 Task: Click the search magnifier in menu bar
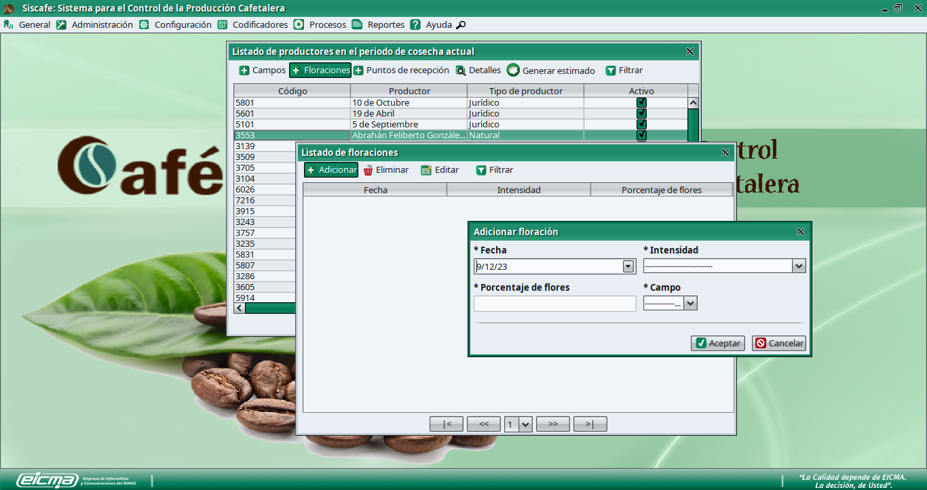pos(461,25)
